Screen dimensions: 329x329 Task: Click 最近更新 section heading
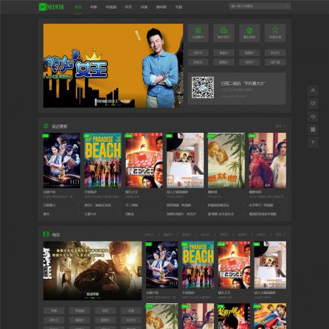point(59,126)
